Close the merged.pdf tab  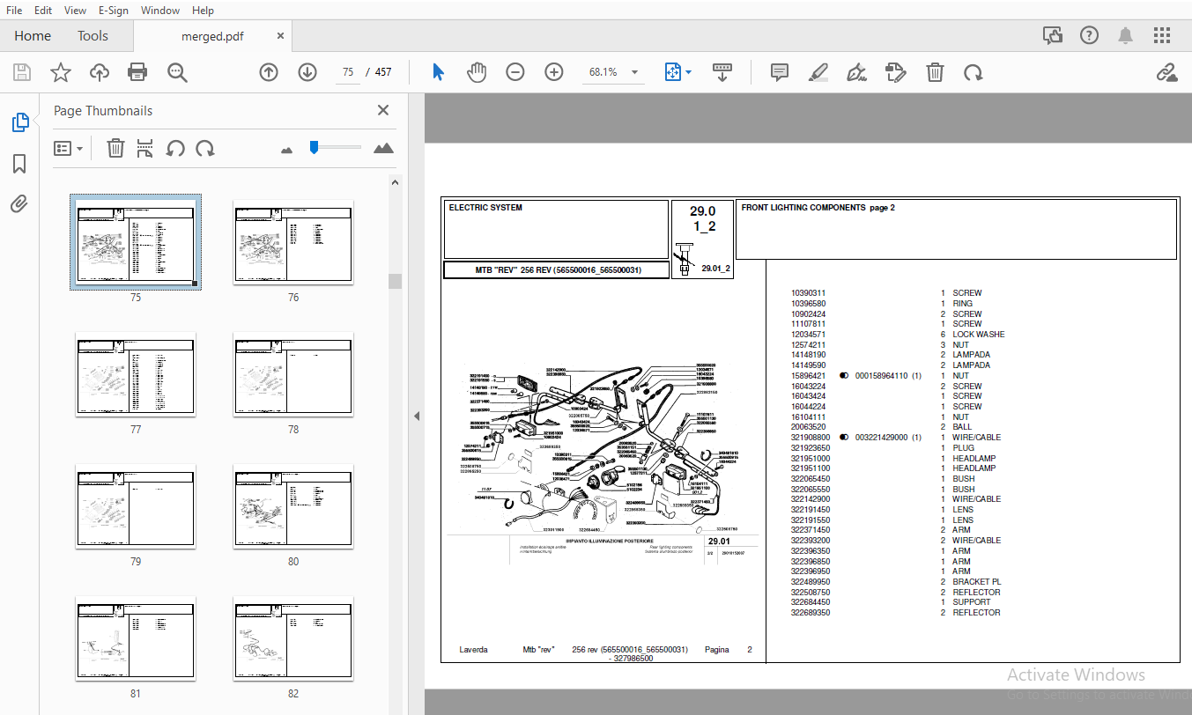280,36
